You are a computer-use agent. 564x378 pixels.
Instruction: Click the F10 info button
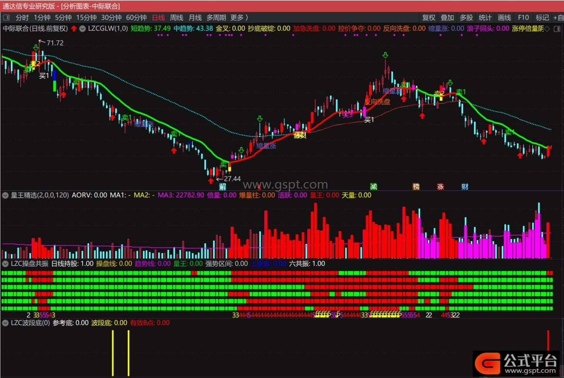coord(523,17)
